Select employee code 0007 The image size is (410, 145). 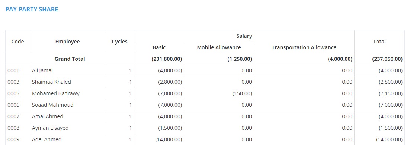pyautogui.click(x=18, y=116)
